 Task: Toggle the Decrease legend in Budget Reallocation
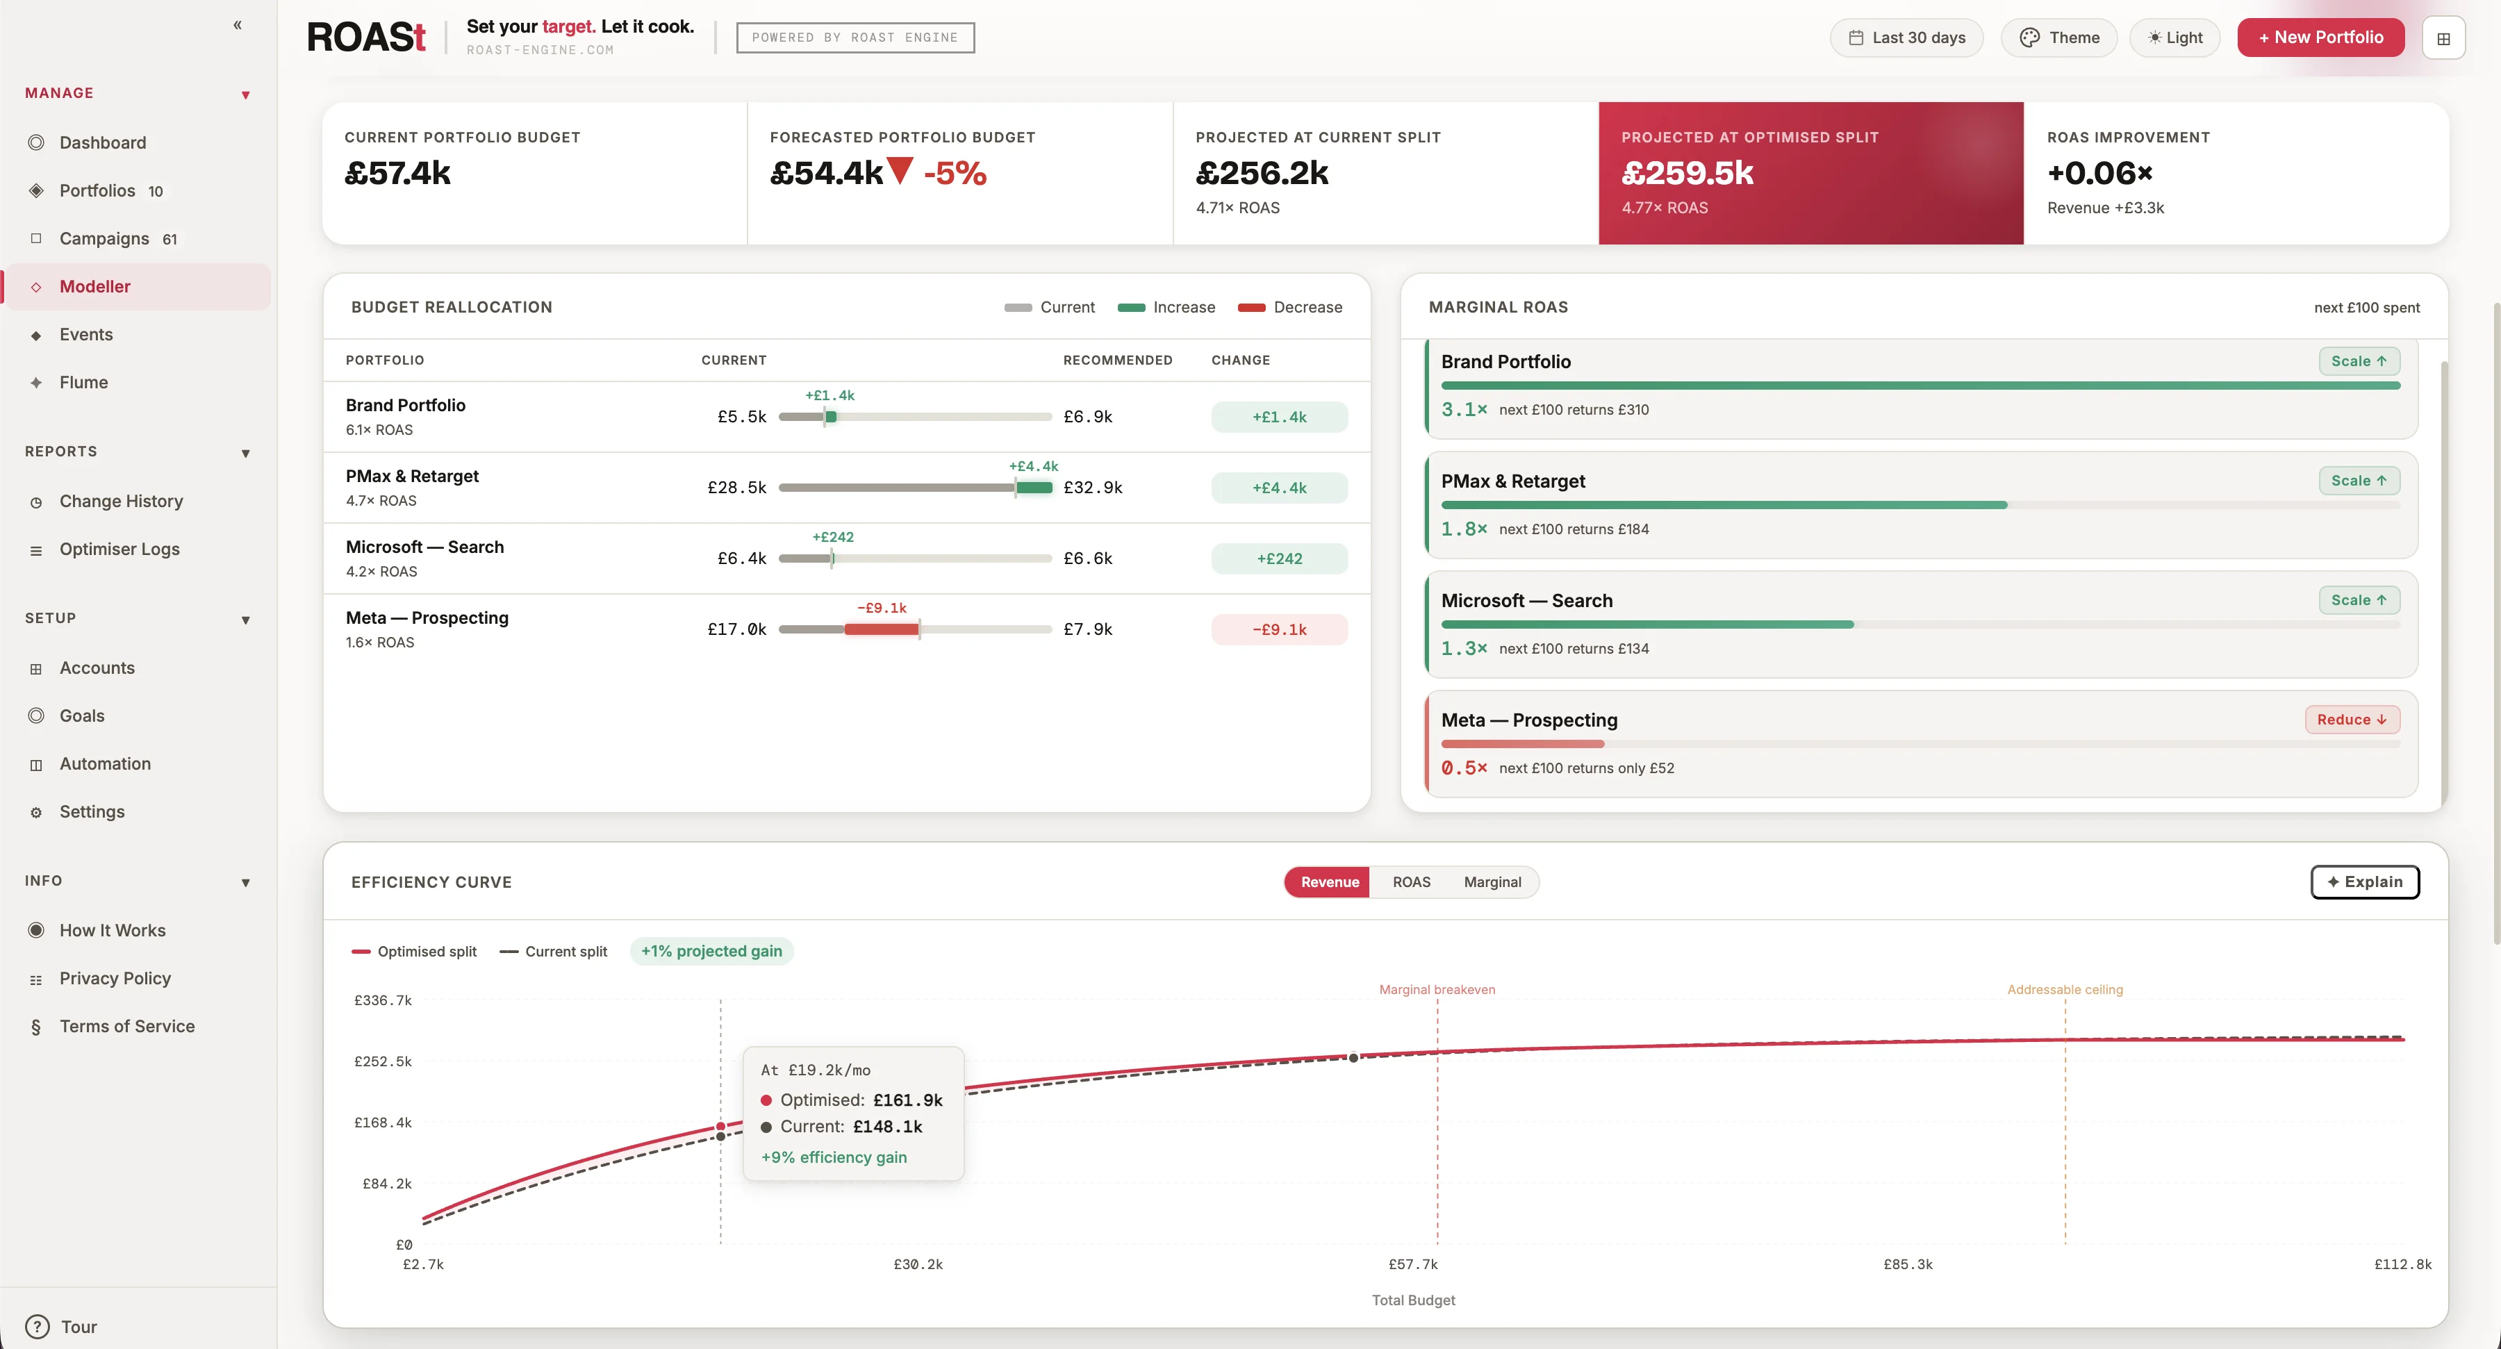click(1290, 306)
